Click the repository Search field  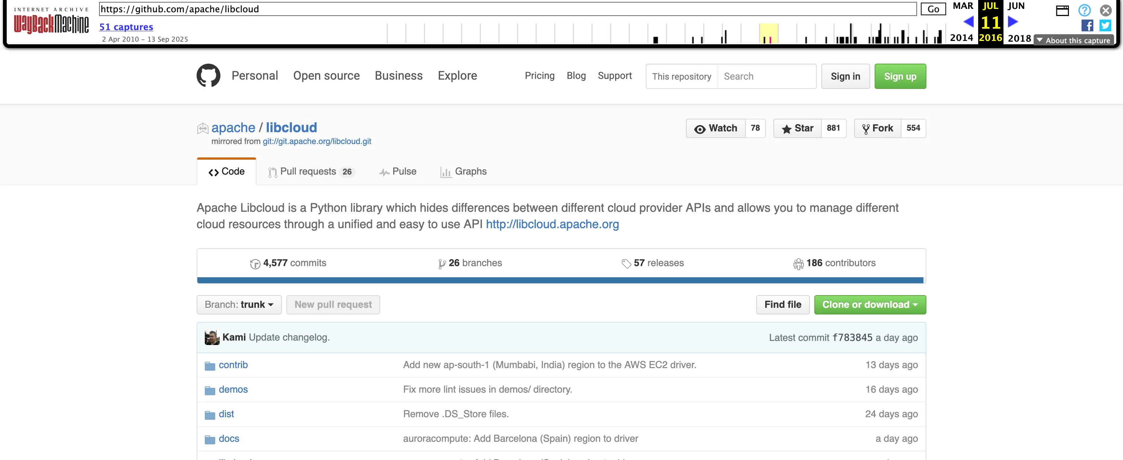[767, 76]
